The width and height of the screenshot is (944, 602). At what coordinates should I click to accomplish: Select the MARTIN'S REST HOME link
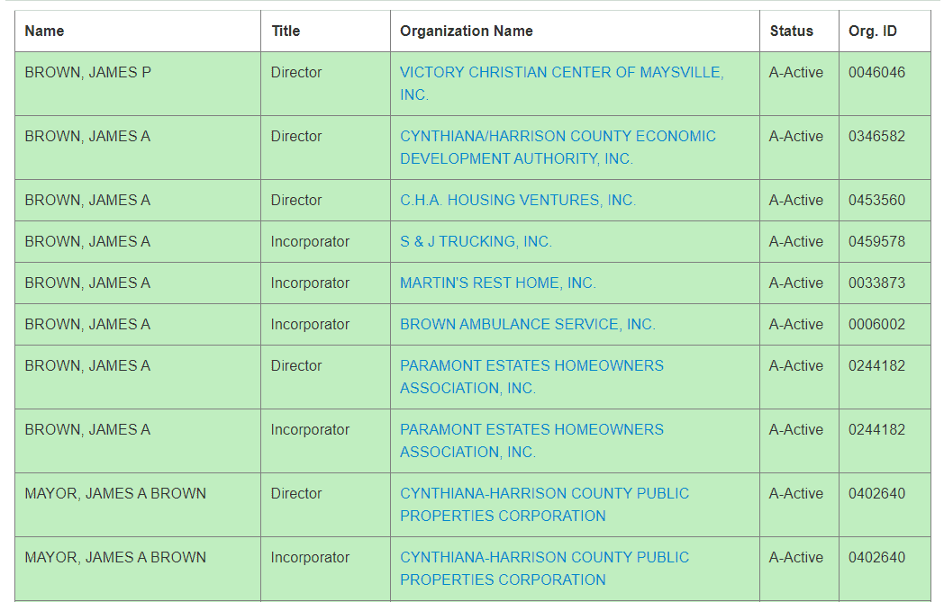coord(496,283)
